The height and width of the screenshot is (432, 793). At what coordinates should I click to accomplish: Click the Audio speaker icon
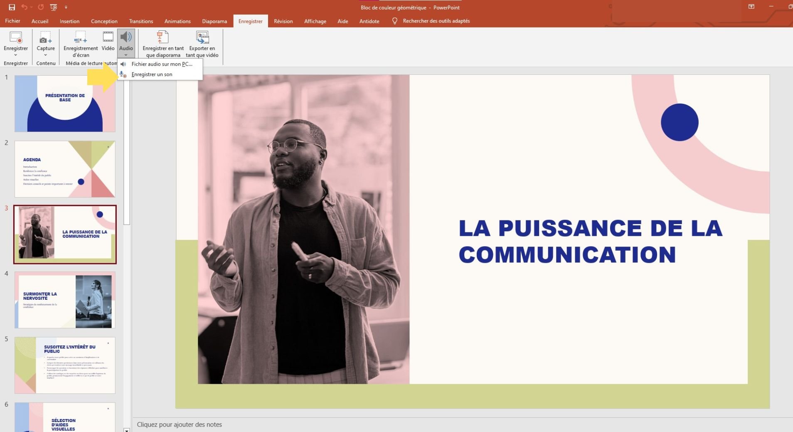[126, 37]
